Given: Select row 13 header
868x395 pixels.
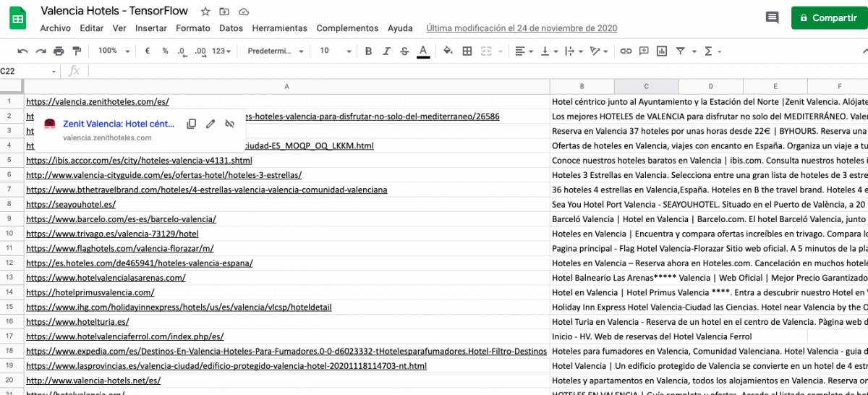Looking at the screenshot, I should click(x=10, y=277).
